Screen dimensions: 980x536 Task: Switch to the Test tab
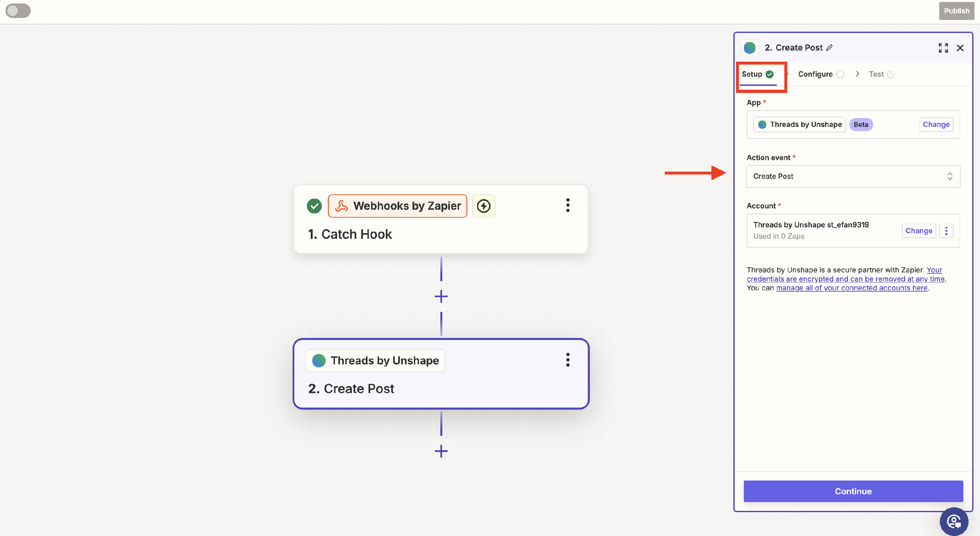point(876,74)
